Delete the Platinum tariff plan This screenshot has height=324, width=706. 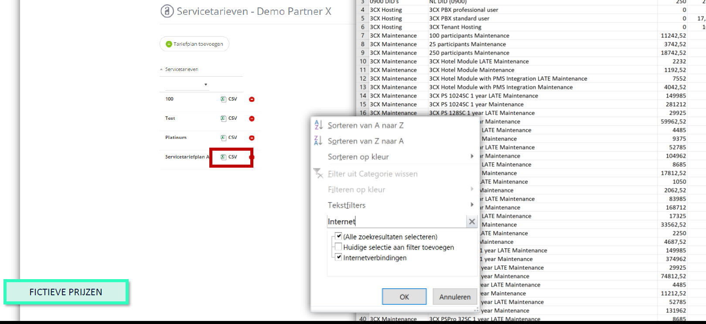[252, 138]
